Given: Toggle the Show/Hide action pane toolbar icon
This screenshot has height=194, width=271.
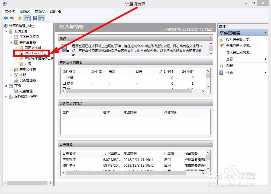Looking at the screenshot, I should 41,18.
